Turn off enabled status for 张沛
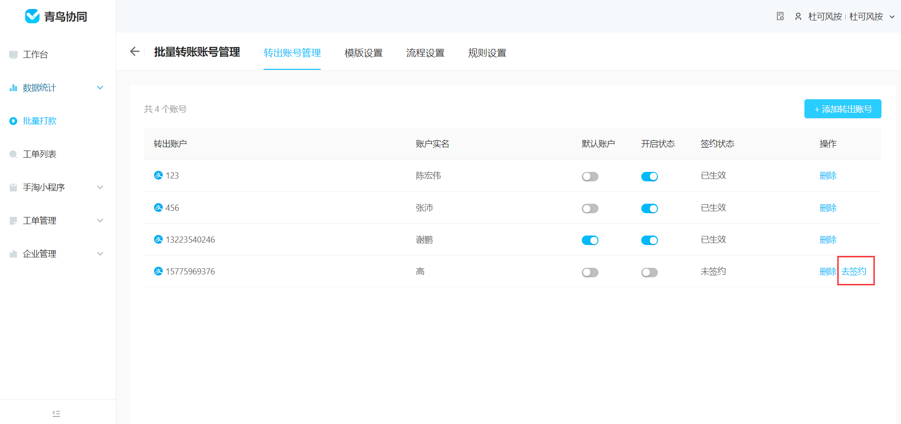This screenshot has height=424, width=901. (649, 208)
